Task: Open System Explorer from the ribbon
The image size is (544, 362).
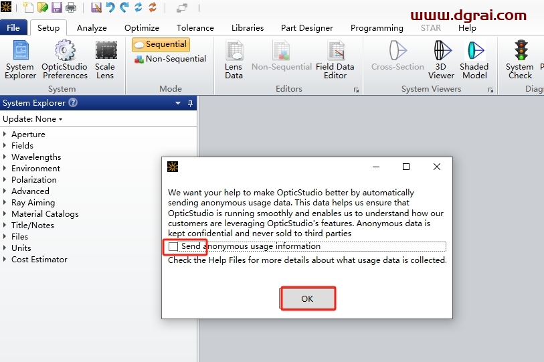Action: tap(20, 60)
